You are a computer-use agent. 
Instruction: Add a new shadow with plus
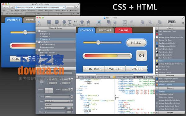157,88
